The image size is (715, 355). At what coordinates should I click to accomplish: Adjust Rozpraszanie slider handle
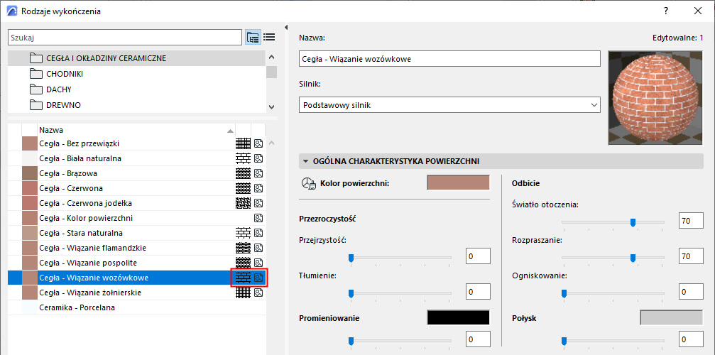pos(633,258)
